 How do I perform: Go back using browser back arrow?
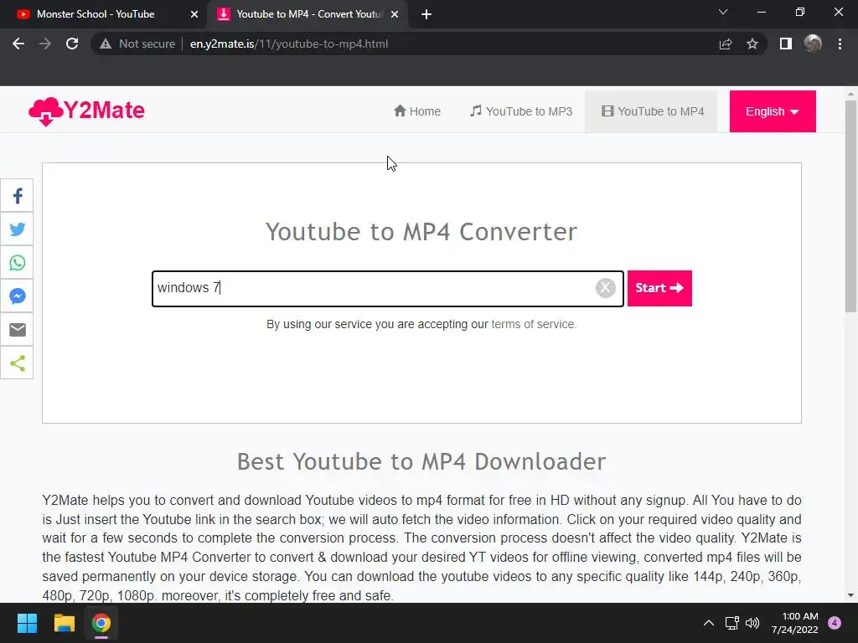[x=18, y=44]
